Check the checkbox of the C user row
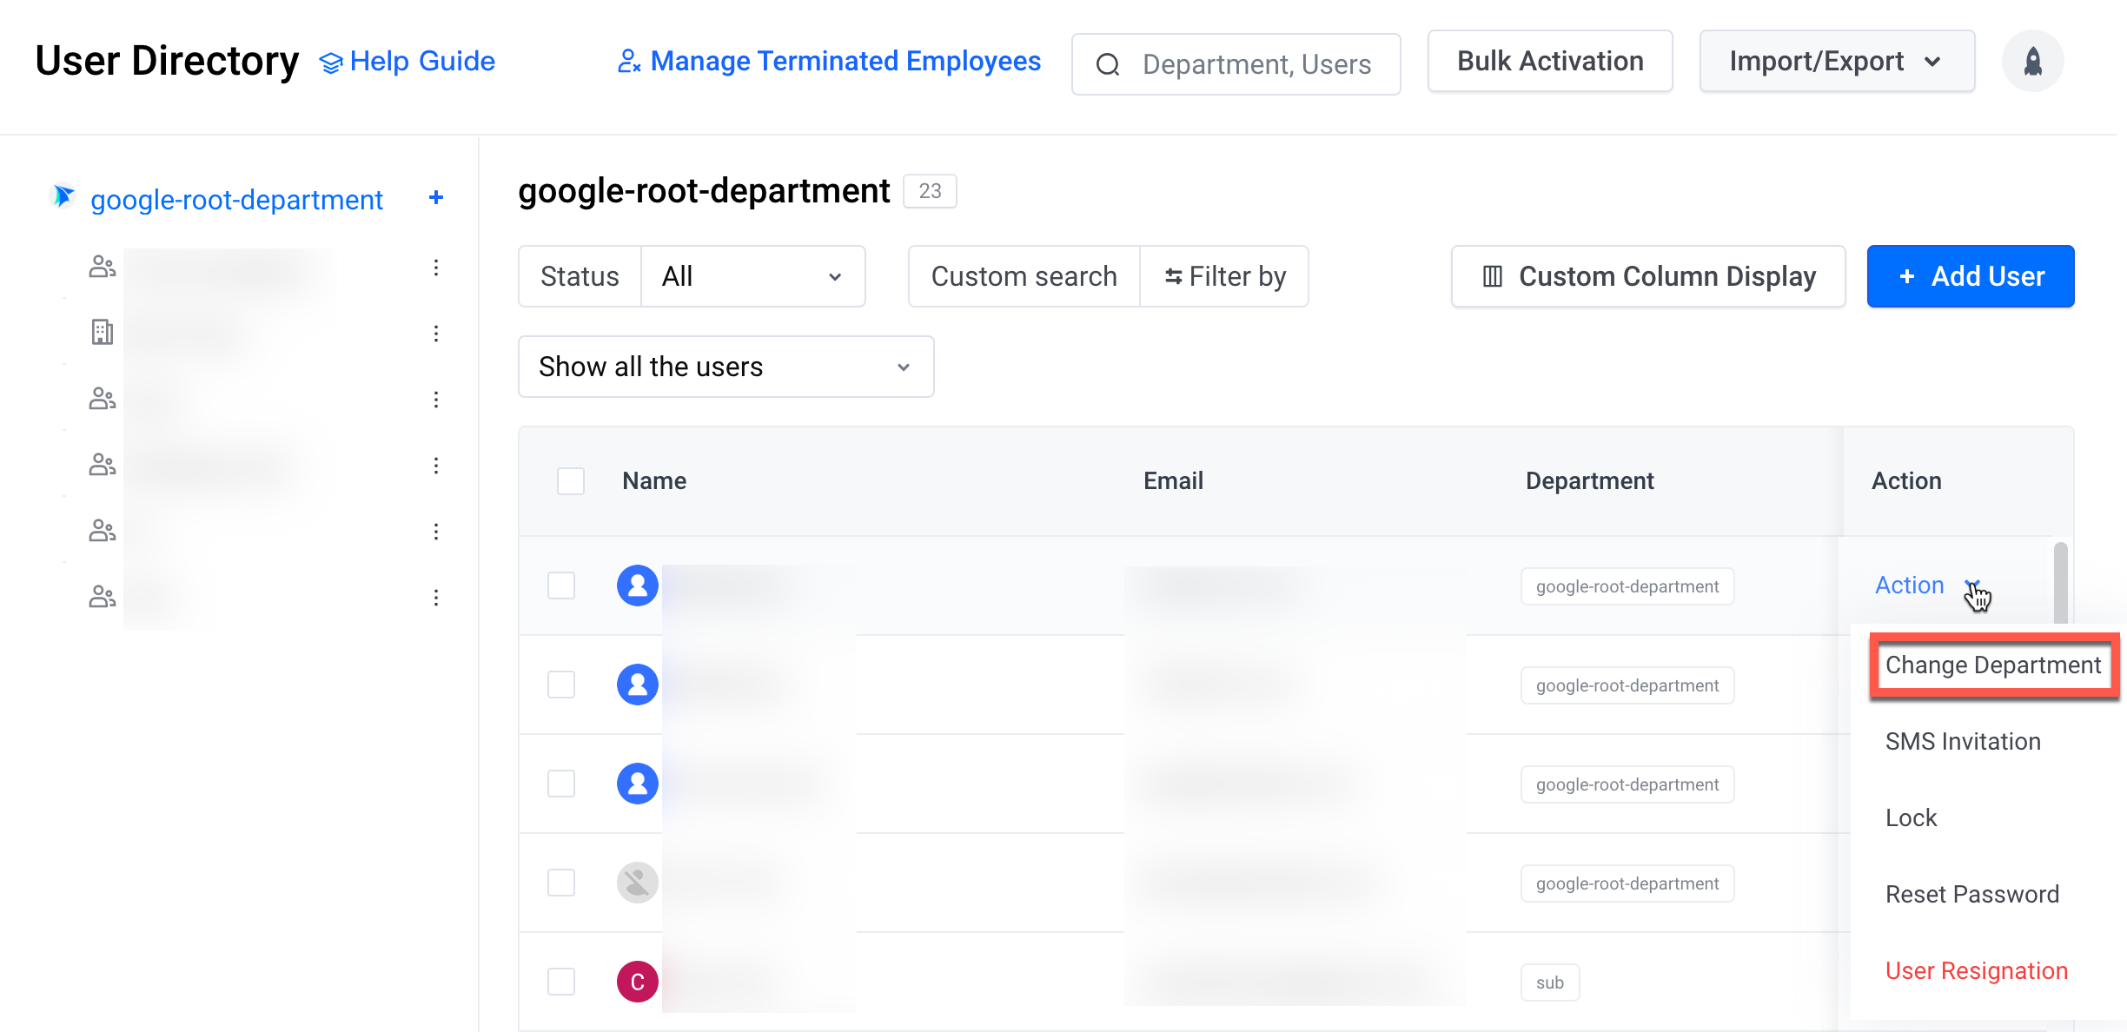 [561, 982]
